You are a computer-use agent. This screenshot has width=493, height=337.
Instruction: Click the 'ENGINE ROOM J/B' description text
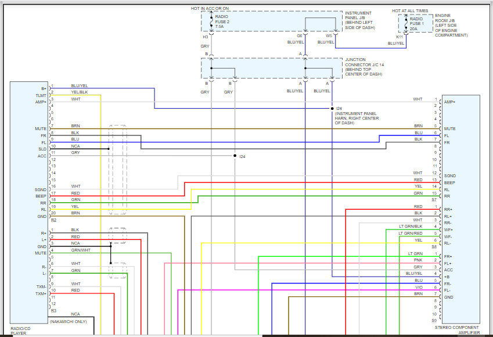[451, 25]
